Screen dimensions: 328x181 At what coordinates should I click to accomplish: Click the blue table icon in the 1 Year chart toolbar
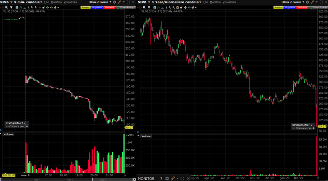point(154,8)
